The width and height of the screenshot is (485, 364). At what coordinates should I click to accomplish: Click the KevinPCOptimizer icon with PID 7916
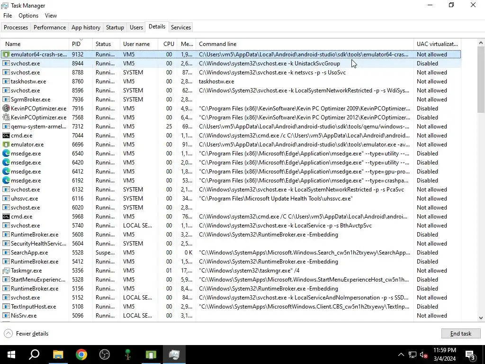coord(6,109)
